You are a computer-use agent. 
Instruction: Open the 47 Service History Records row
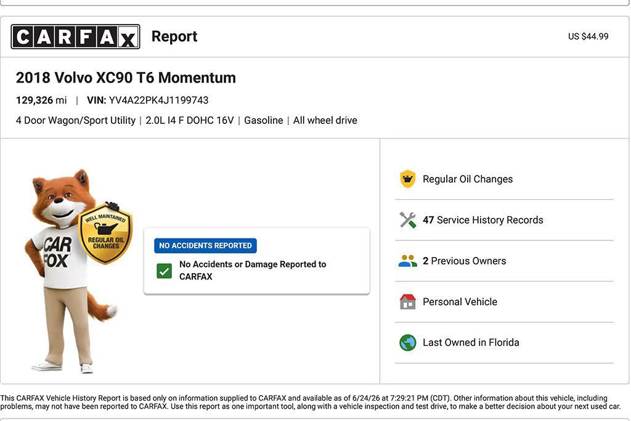pos(504,220)
